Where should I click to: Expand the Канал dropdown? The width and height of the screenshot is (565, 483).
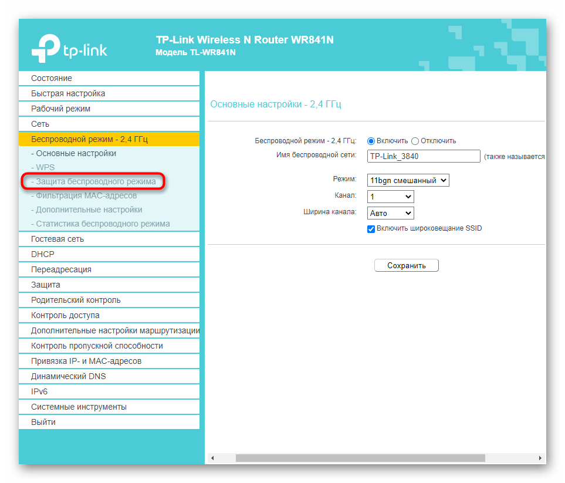[390, 197]
